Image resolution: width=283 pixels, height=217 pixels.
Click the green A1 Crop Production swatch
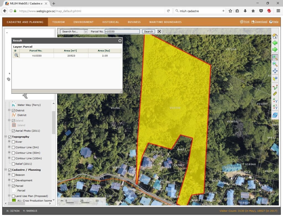tap(14, 201)
